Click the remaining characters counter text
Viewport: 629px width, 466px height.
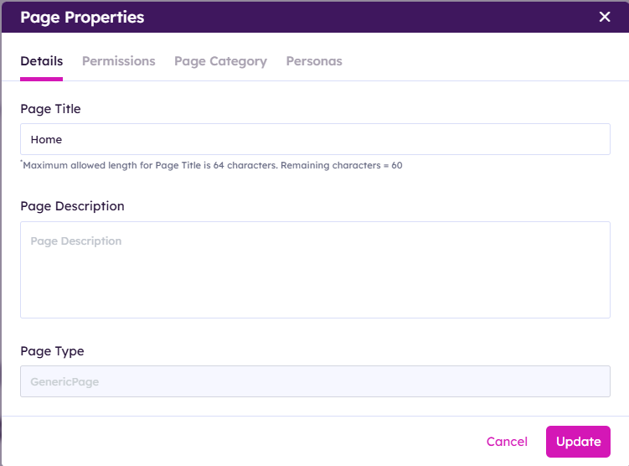pos(342,166)
